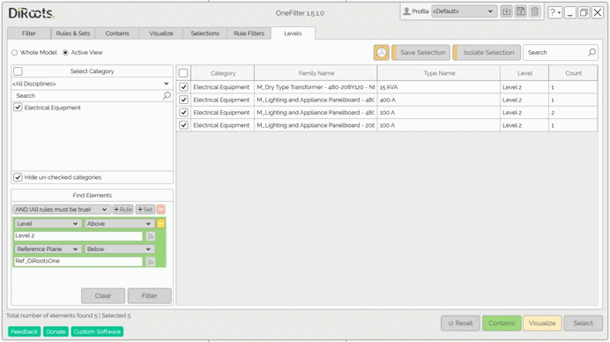This screenshot has height=342, width=610.
Task: Click the 400 A type name cell
Action: click(439, 100)
